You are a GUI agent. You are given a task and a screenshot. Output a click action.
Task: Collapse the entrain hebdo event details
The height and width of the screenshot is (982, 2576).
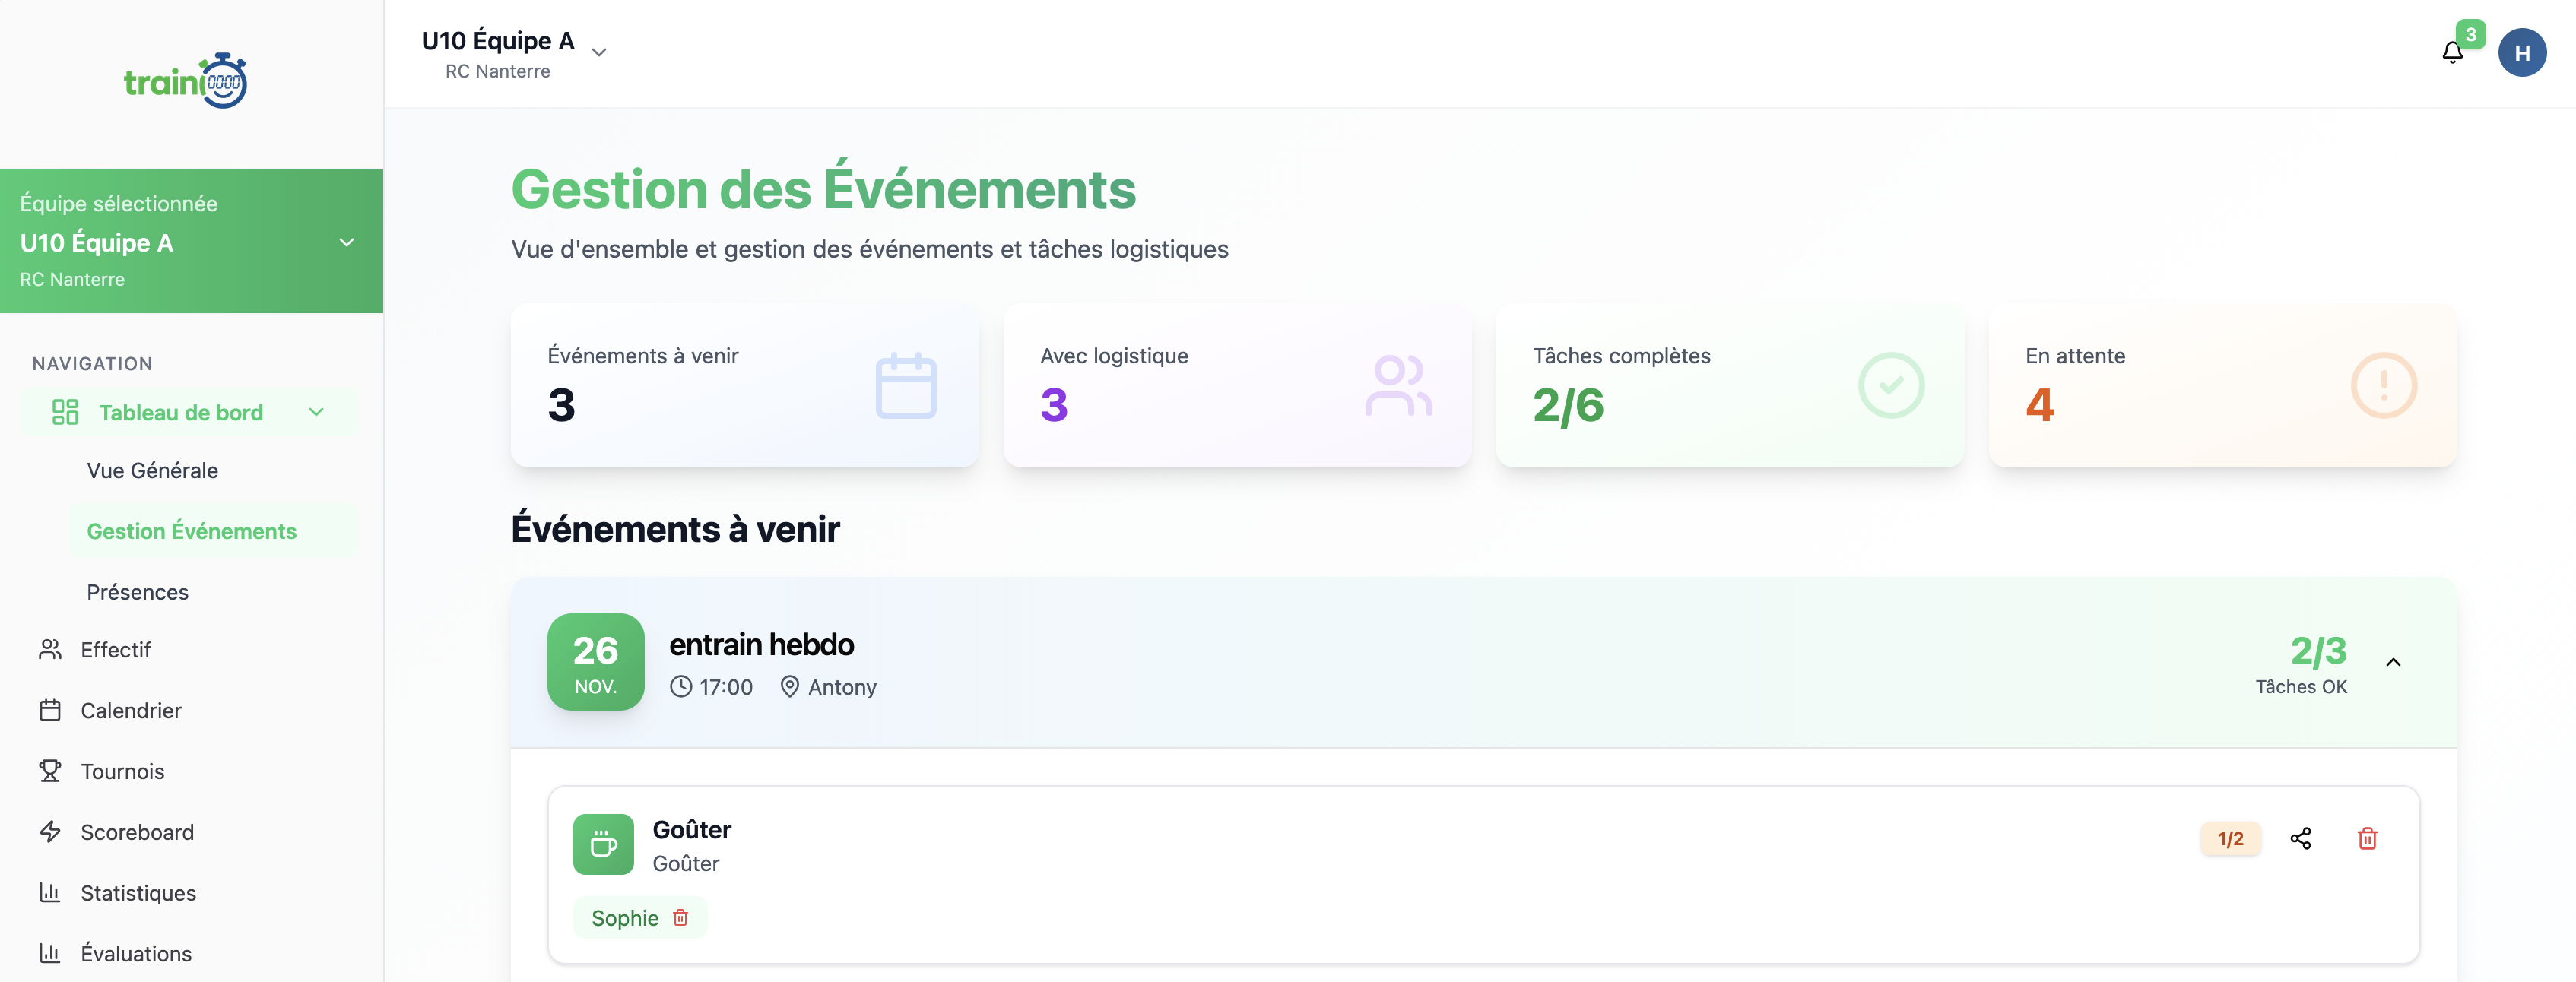point(2394,662)
